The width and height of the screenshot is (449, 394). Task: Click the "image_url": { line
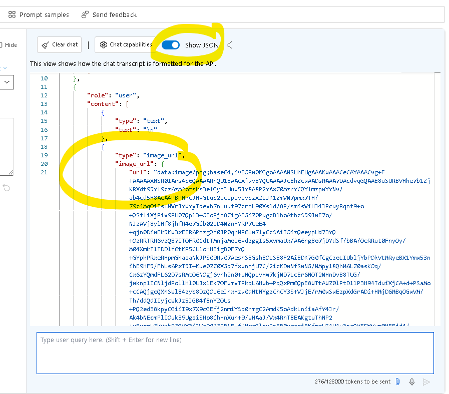pos(140,164)
